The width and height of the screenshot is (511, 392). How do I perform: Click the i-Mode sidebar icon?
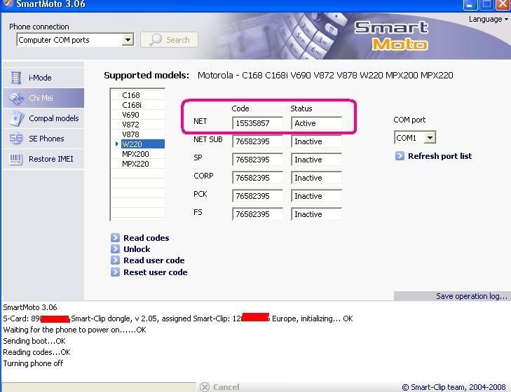click(16, 78)
